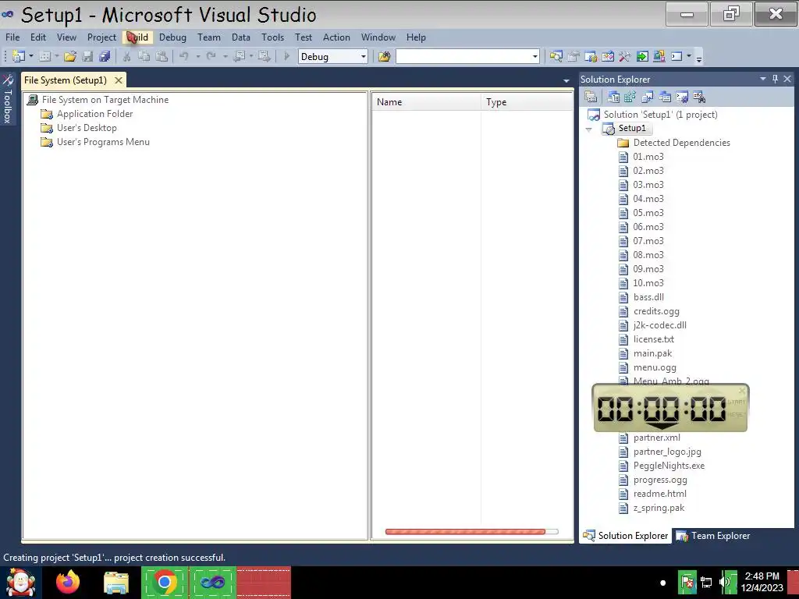Open the User Interface Editor icon
The image size is (799, 599).
click(x=665, y=97)
